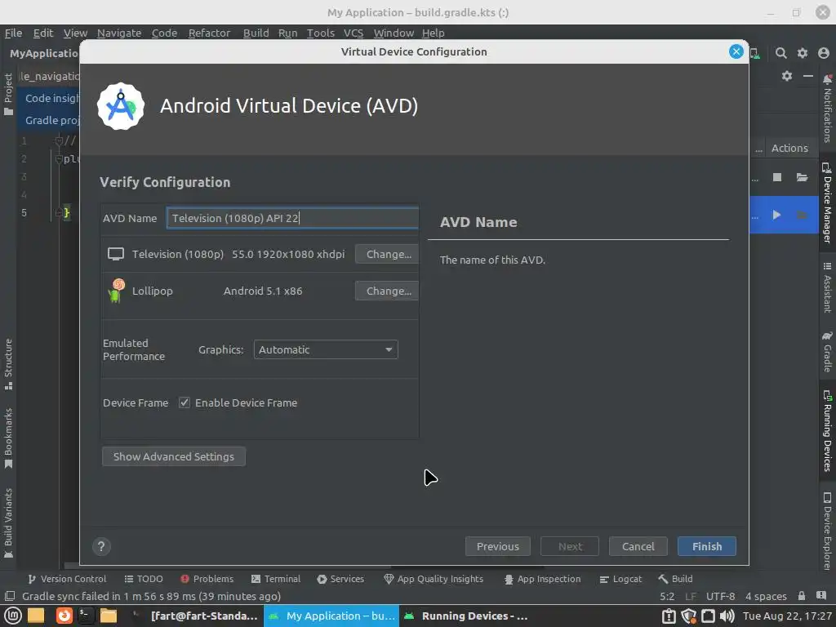Open the TODO tool window
The image size is (836, 627).
click(x=144, y=579)
